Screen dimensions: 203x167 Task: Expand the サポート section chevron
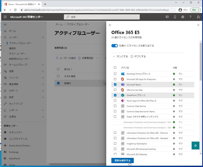43,91
